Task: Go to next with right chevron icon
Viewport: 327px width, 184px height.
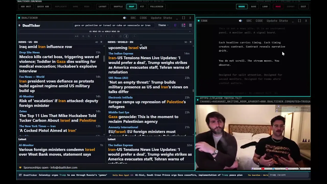Action: (x=112, y=36)
